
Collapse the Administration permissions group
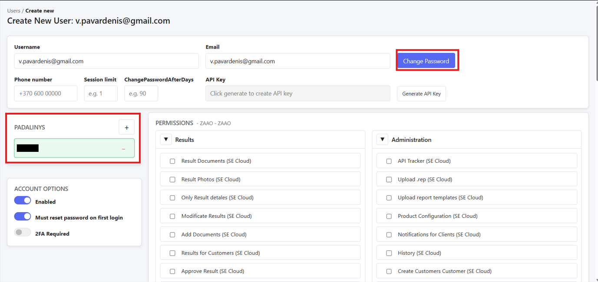pyautogui.click(x=382, y=140)
